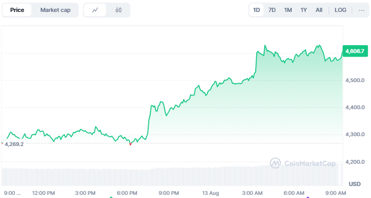Switch to the Price tab

[x=17, y=10]
